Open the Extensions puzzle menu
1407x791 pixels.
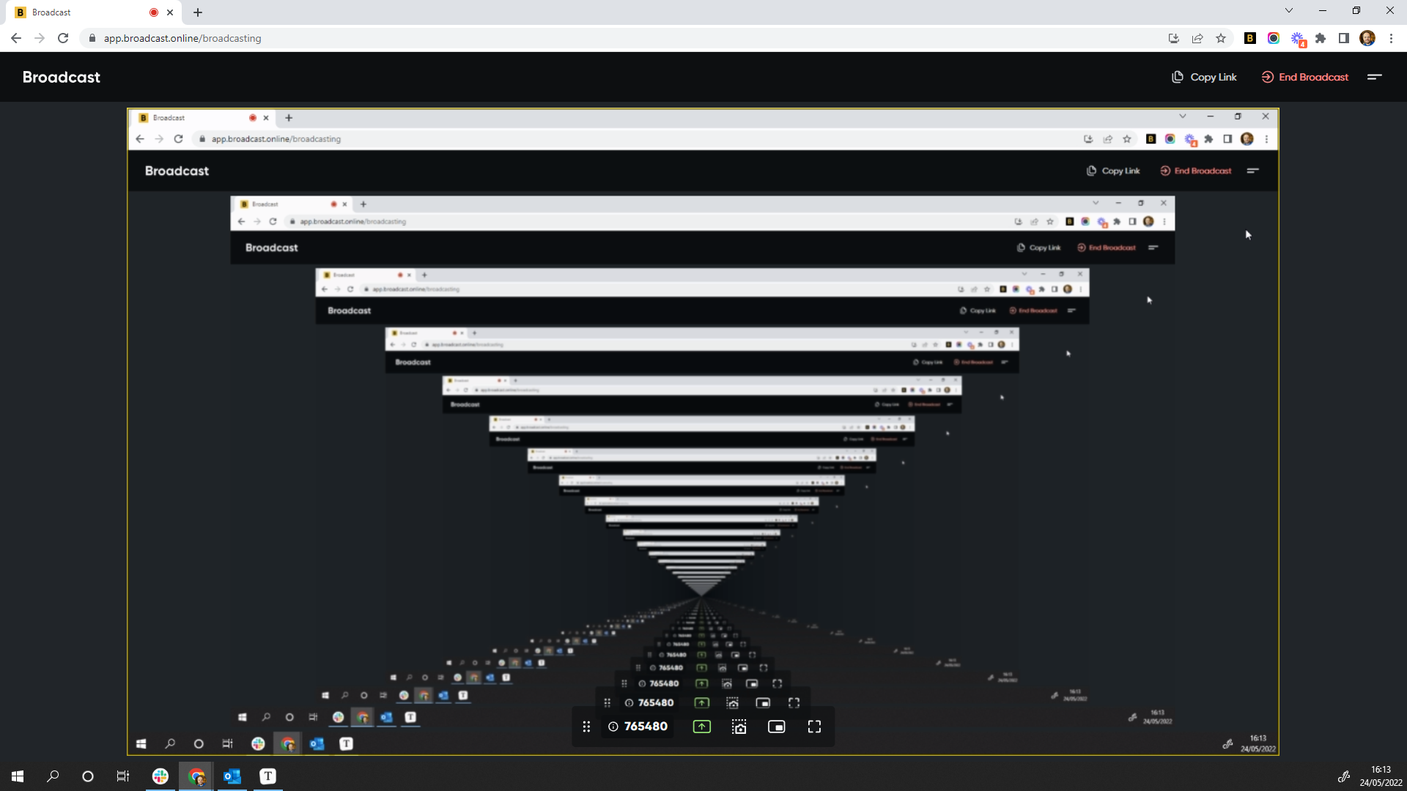(1321, 38)
